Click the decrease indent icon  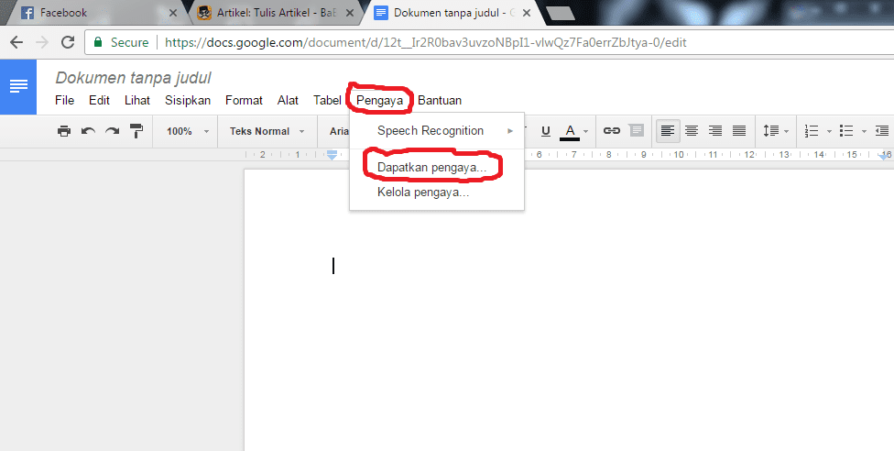point(882,131)
